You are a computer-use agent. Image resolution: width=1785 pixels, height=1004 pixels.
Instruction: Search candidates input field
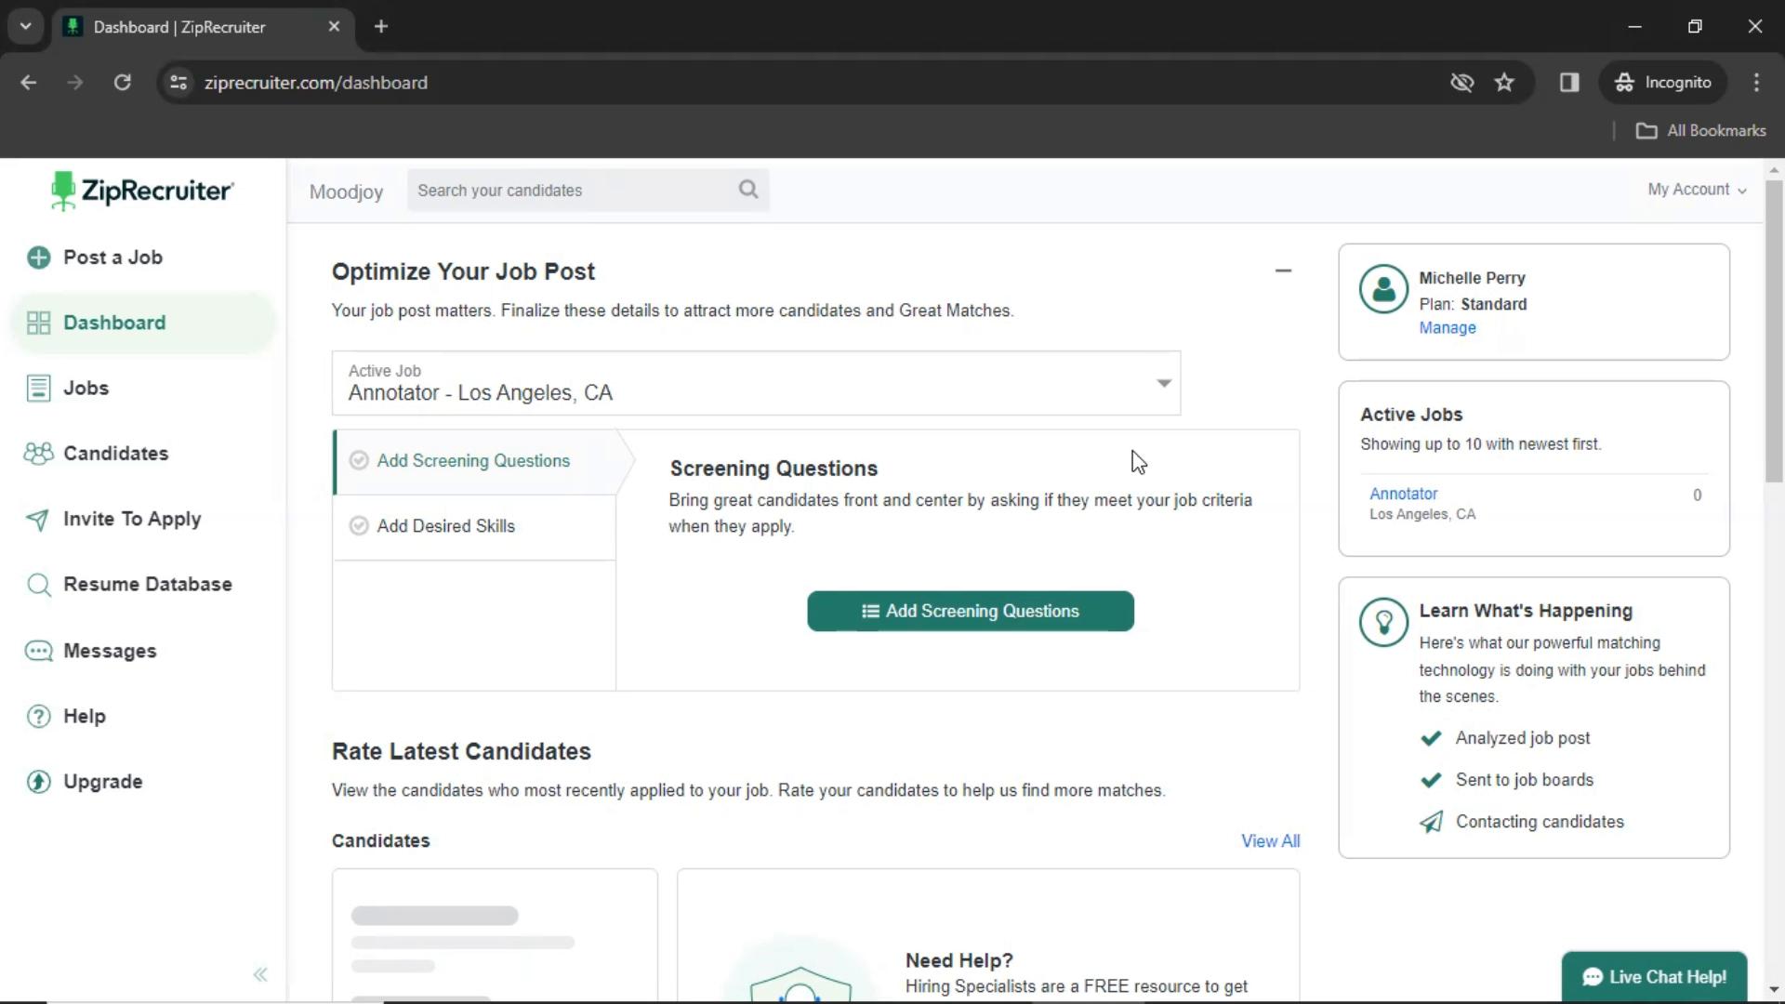(x=588, y=190)
